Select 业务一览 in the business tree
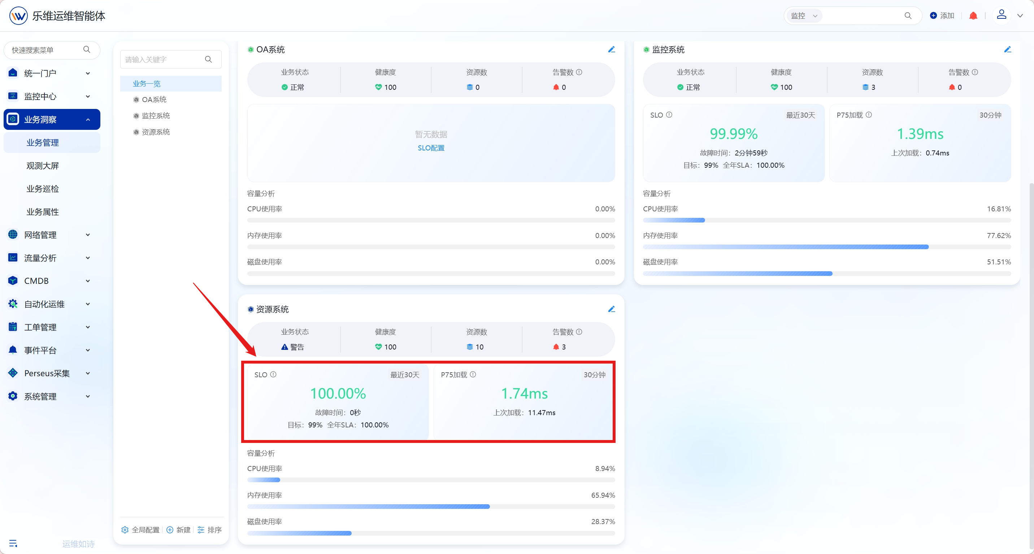The height and width of the screenshot is (554, 1034). point(171,83)
